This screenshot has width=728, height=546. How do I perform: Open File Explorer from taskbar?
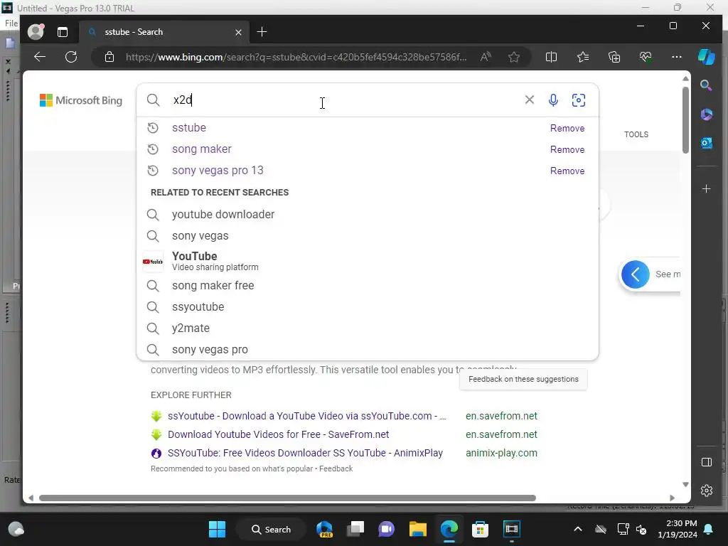pos(417,529)
